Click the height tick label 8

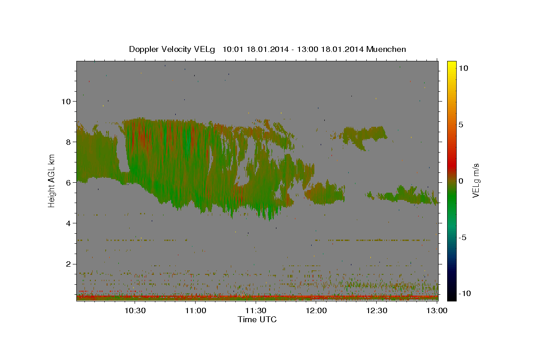click(68, 142)
